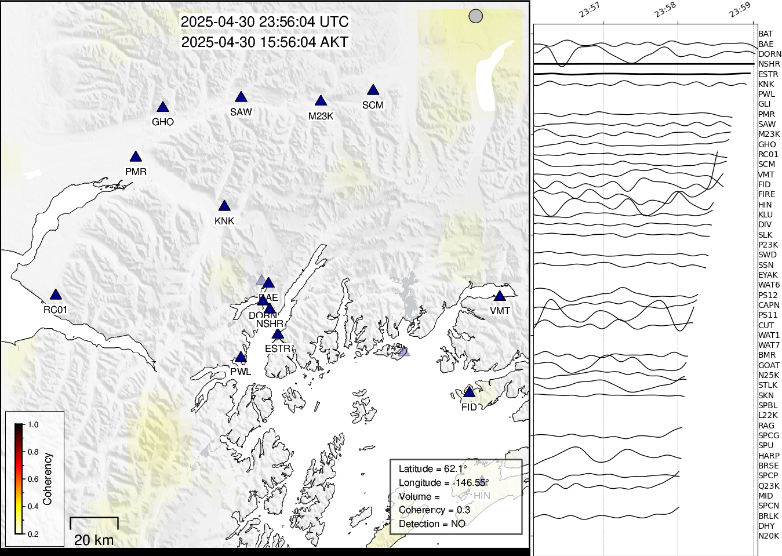Select the SAW station triangle marker

click(241, 97)
